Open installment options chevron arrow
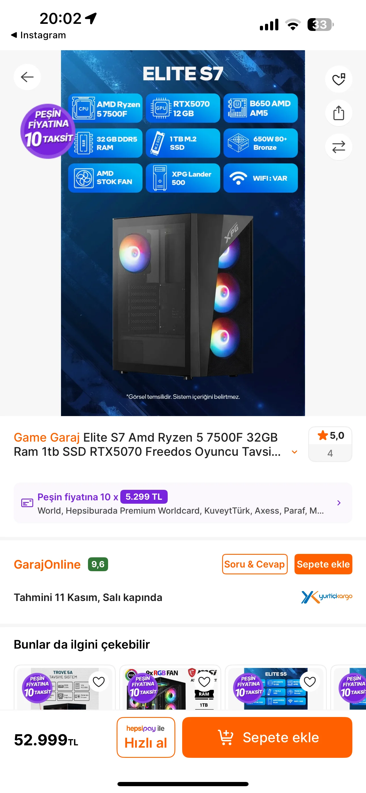Screen dimensions: 366x793 pyautogui.click(x=339, y=503)
